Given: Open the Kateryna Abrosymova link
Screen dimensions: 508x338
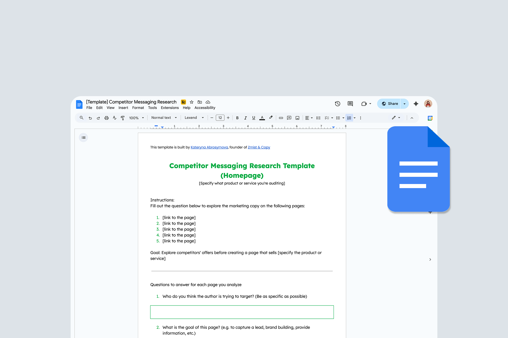Looking at the screenshot, I should point(209,147).
